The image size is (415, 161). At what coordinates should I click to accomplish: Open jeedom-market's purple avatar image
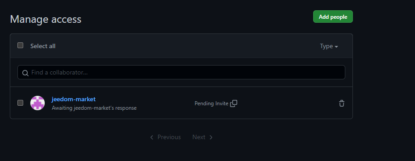tap(38, 103)
